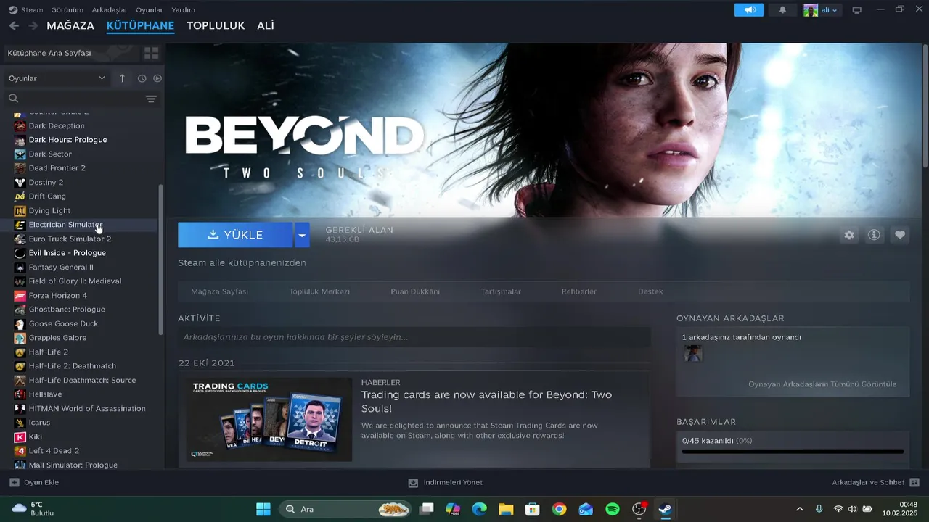Open the collections grid view icon
929x522 pixels.
tap(151, 53)
